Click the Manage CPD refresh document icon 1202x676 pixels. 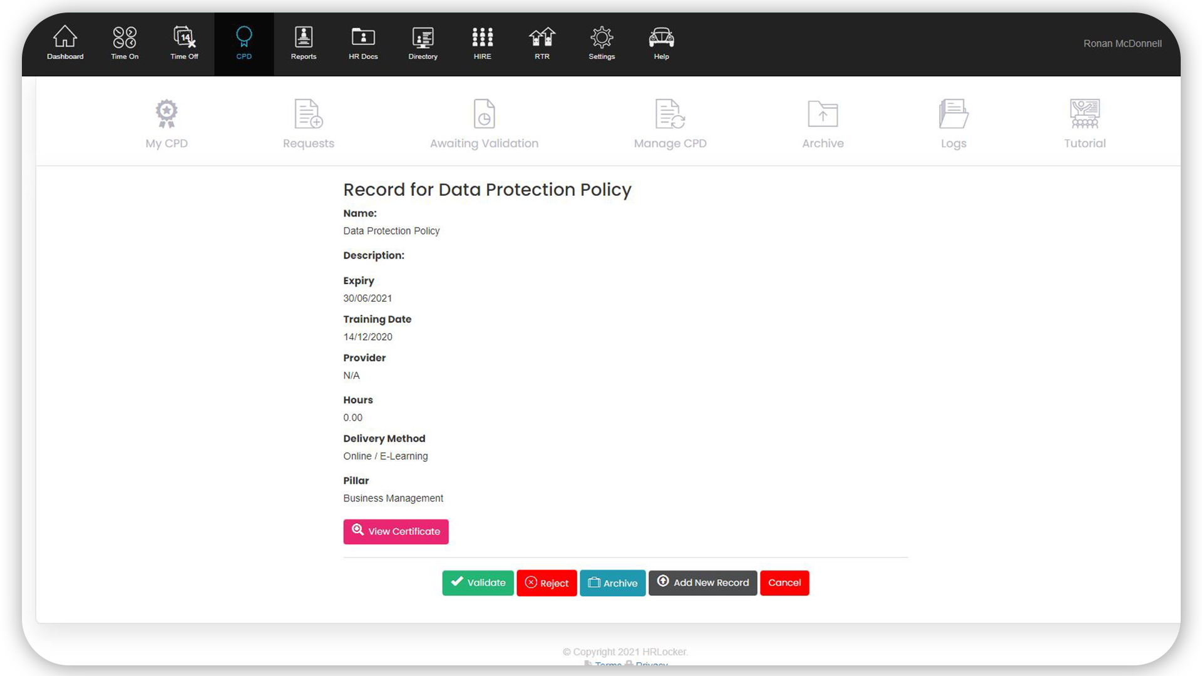[670, 113]
